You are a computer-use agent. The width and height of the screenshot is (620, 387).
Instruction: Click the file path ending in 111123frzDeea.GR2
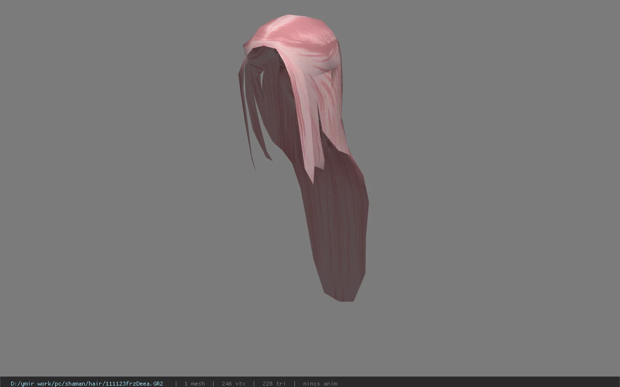coord(87,384)
